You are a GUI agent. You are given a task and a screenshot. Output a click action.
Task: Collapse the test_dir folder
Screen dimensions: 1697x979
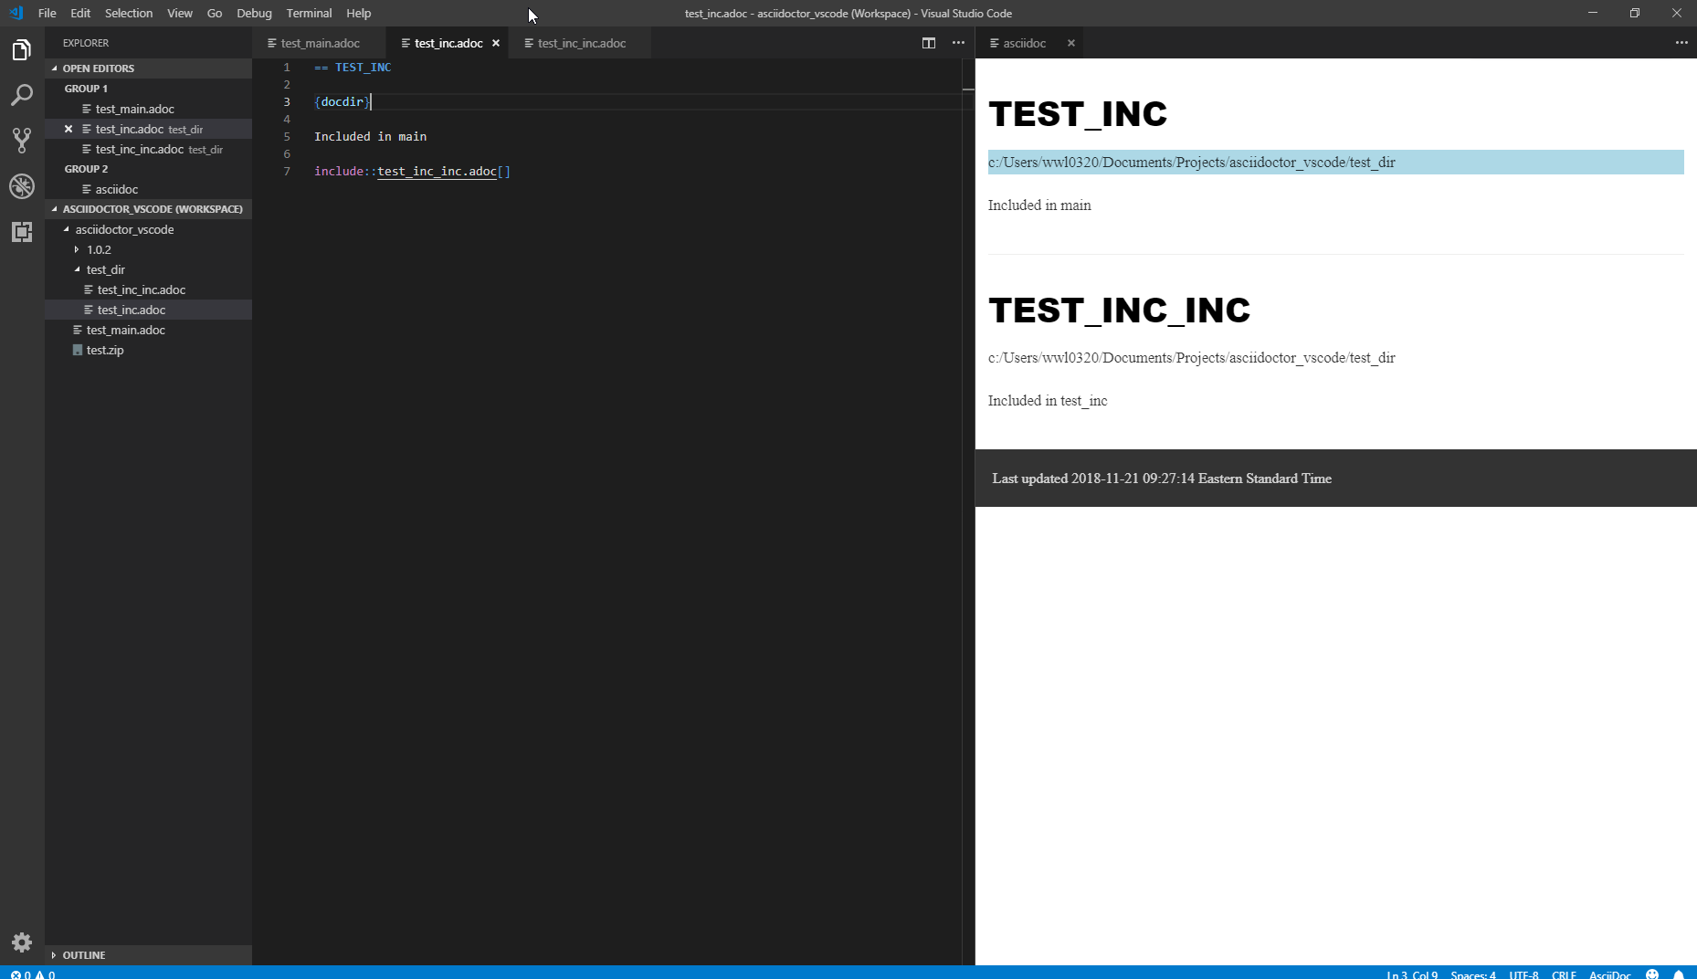click(x=78, y=269)
